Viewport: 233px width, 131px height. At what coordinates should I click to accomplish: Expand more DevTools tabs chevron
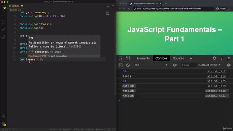[191, 58]
